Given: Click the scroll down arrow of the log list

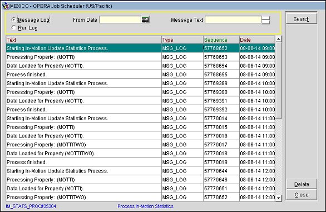Looking at the screenshot, I should pyautogui.click(x=279, y=198).
